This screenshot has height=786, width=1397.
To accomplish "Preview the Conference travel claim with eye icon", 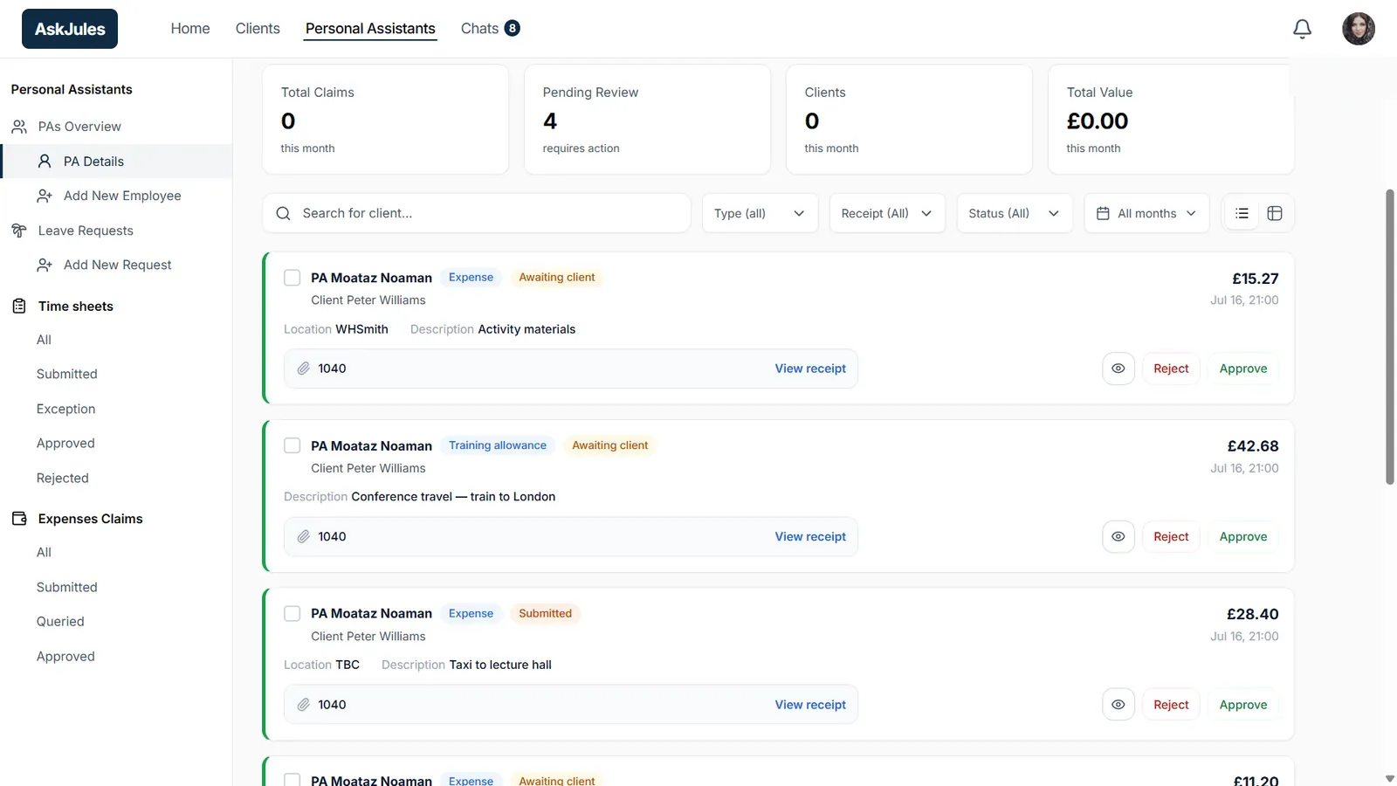I will tap(1118, 536).
